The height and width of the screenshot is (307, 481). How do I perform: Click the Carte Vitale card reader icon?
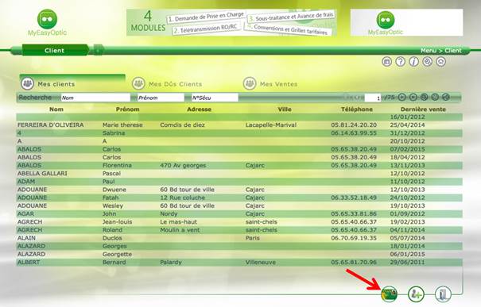point(389,294)
